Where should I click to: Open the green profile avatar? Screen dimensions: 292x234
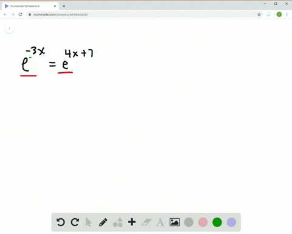click(279, 15)
